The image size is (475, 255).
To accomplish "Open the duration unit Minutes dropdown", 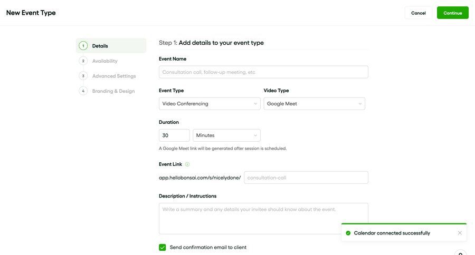I will [226, 135].
